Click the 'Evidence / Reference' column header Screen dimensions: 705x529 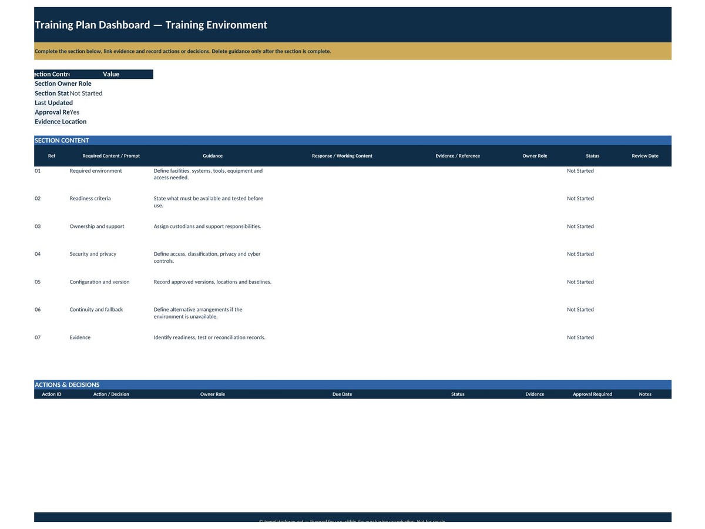tap(458, 156)
